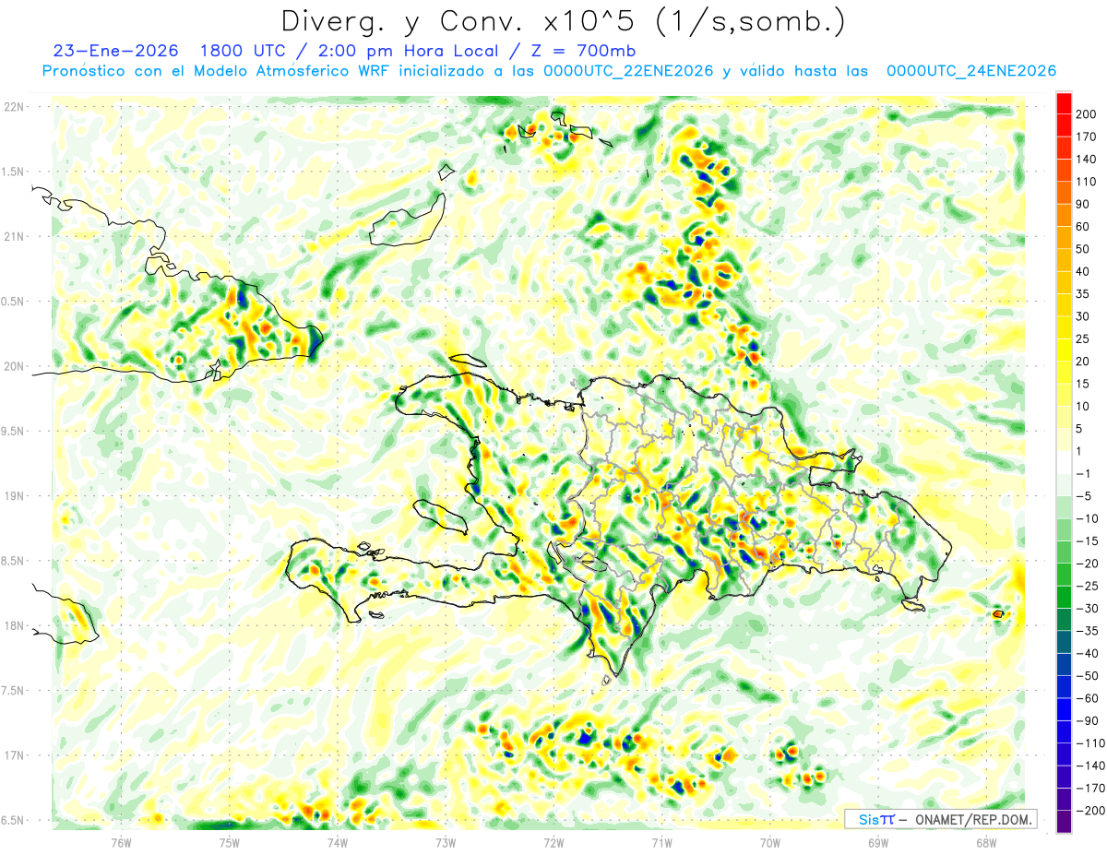Click the colorbar value 200
This screenshot has height=855, width=1107.
[1088, 114]
